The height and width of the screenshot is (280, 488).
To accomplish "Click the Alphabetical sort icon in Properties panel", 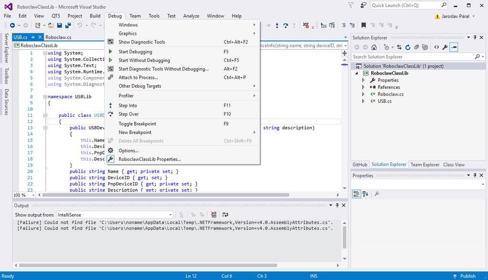I will tap(366, 194).
